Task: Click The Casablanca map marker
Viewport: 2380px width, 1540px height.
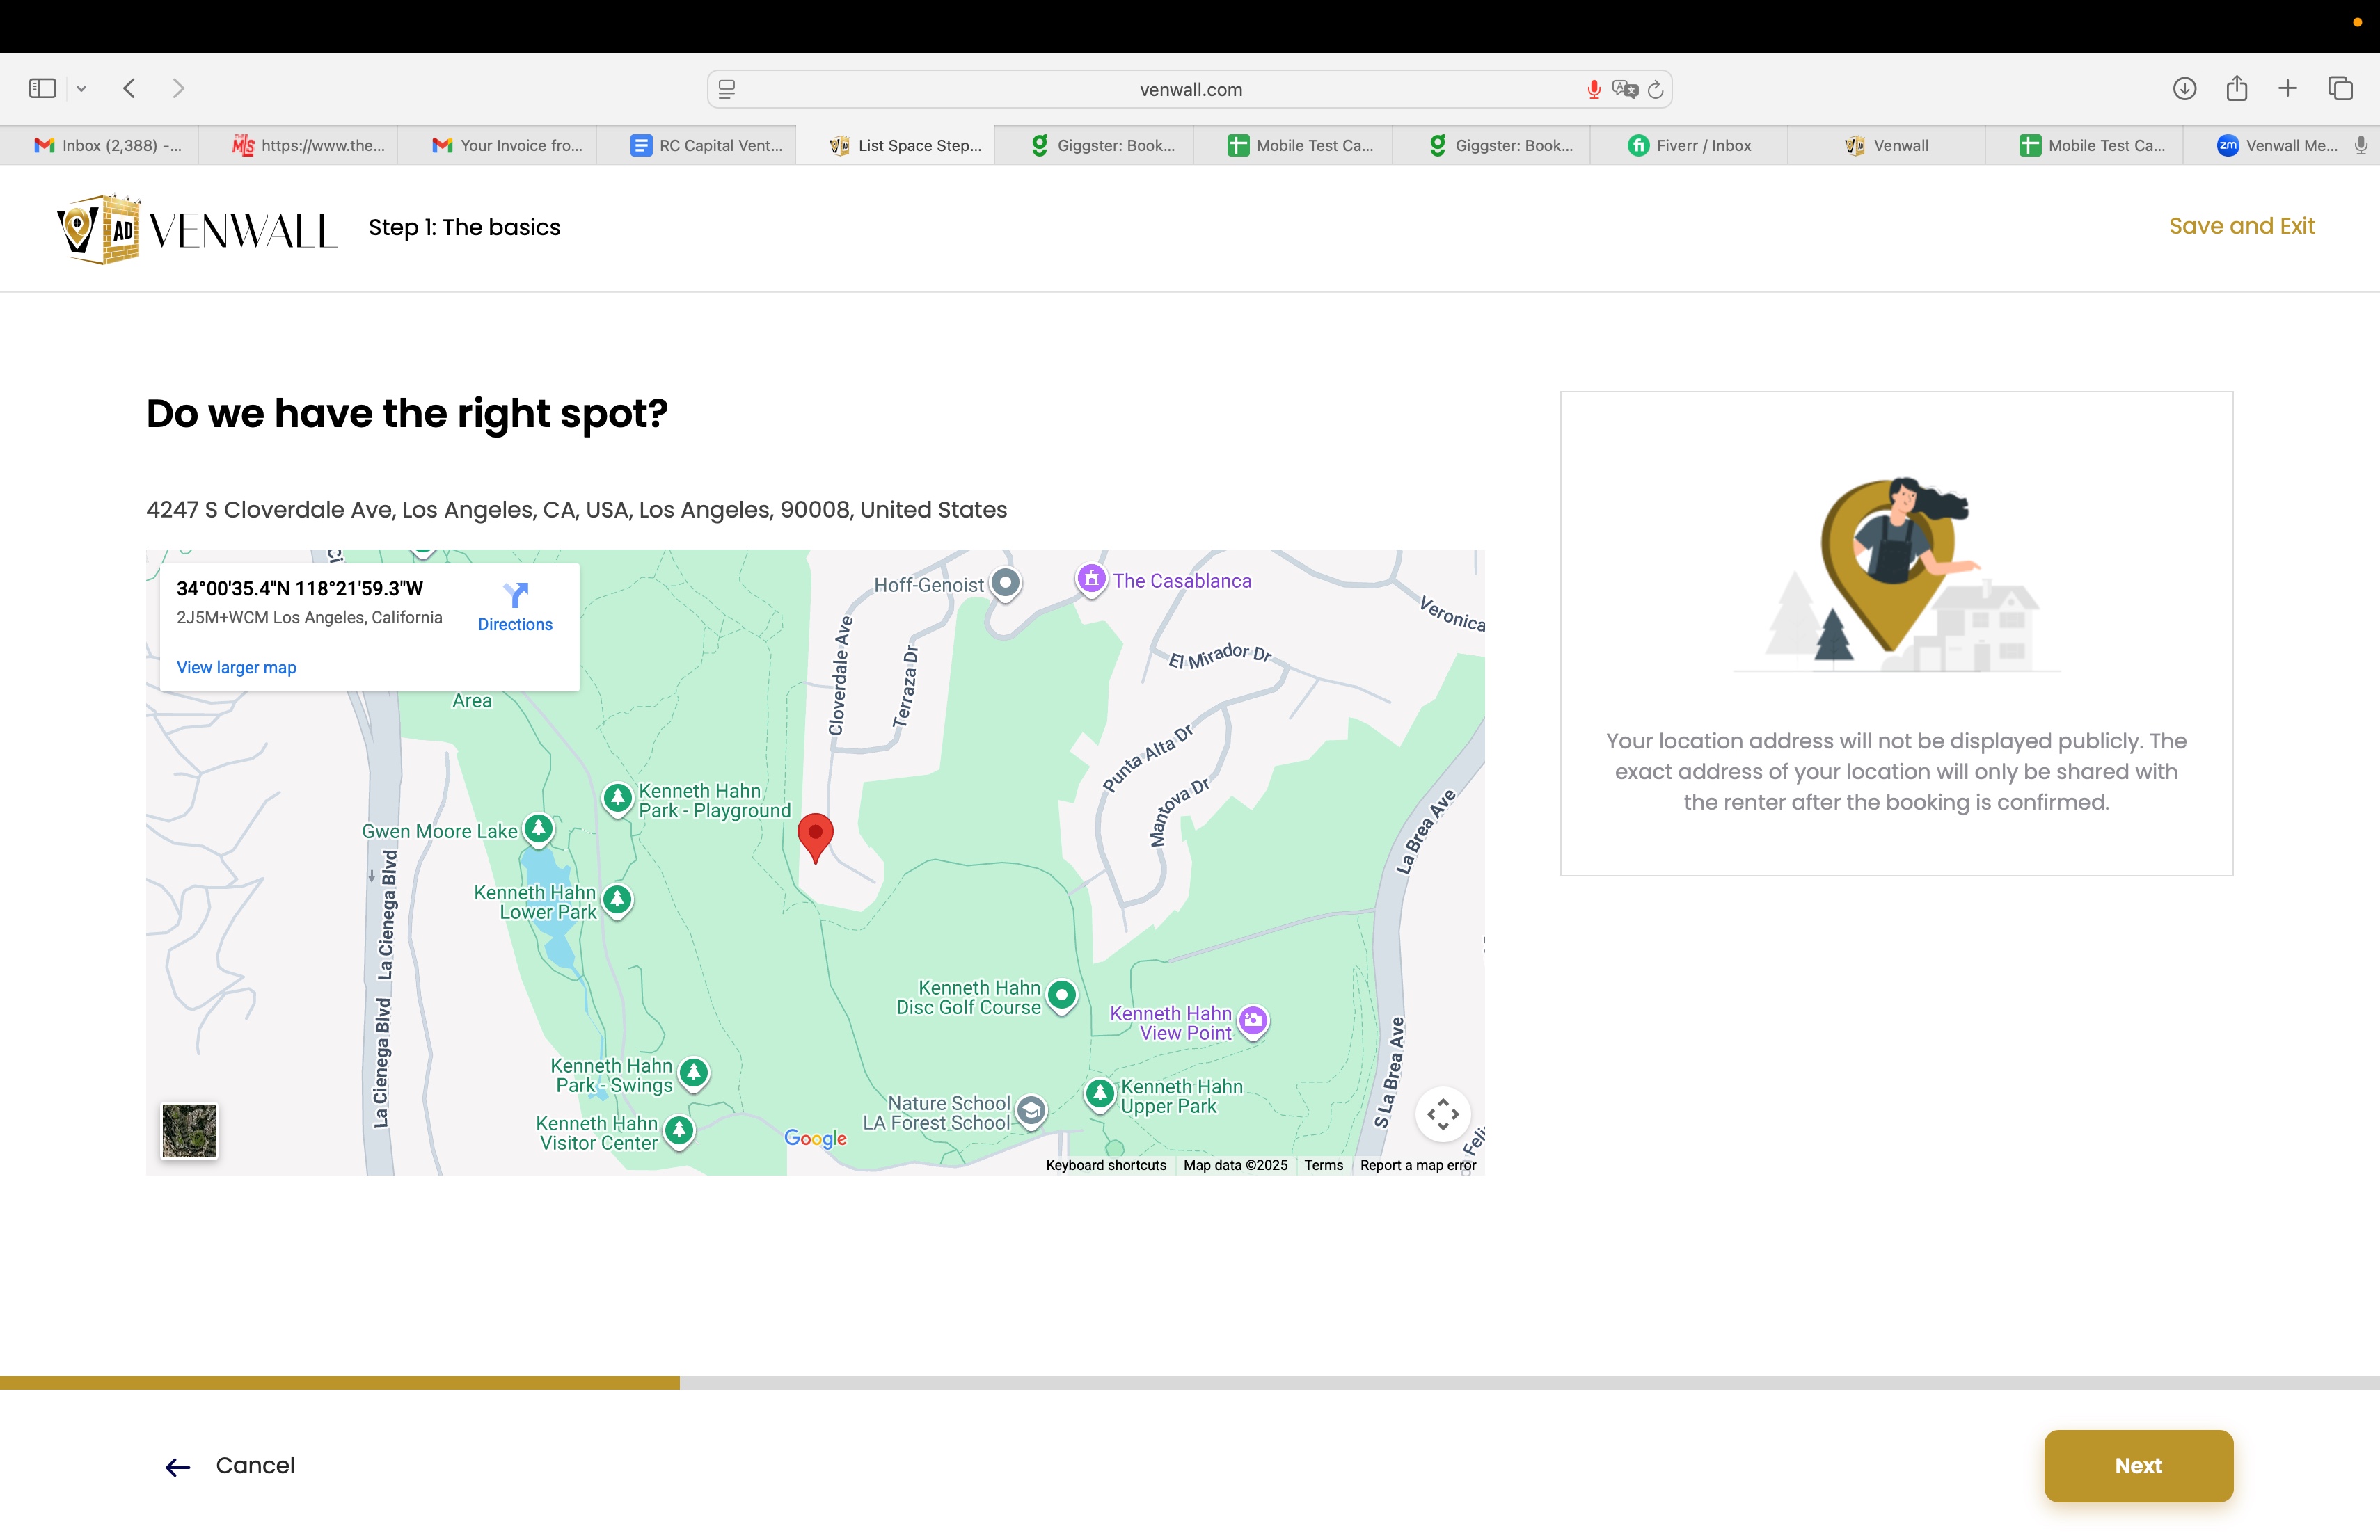Action: (1091, 579)
